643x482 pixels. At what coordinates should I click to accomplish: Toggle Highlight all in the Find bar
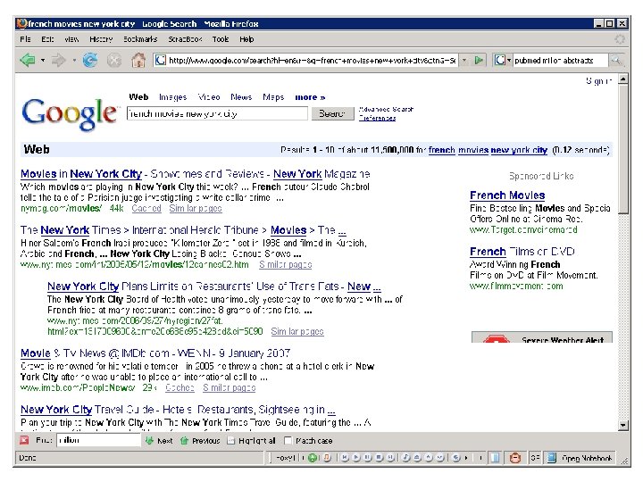click(x=251, y=441)
